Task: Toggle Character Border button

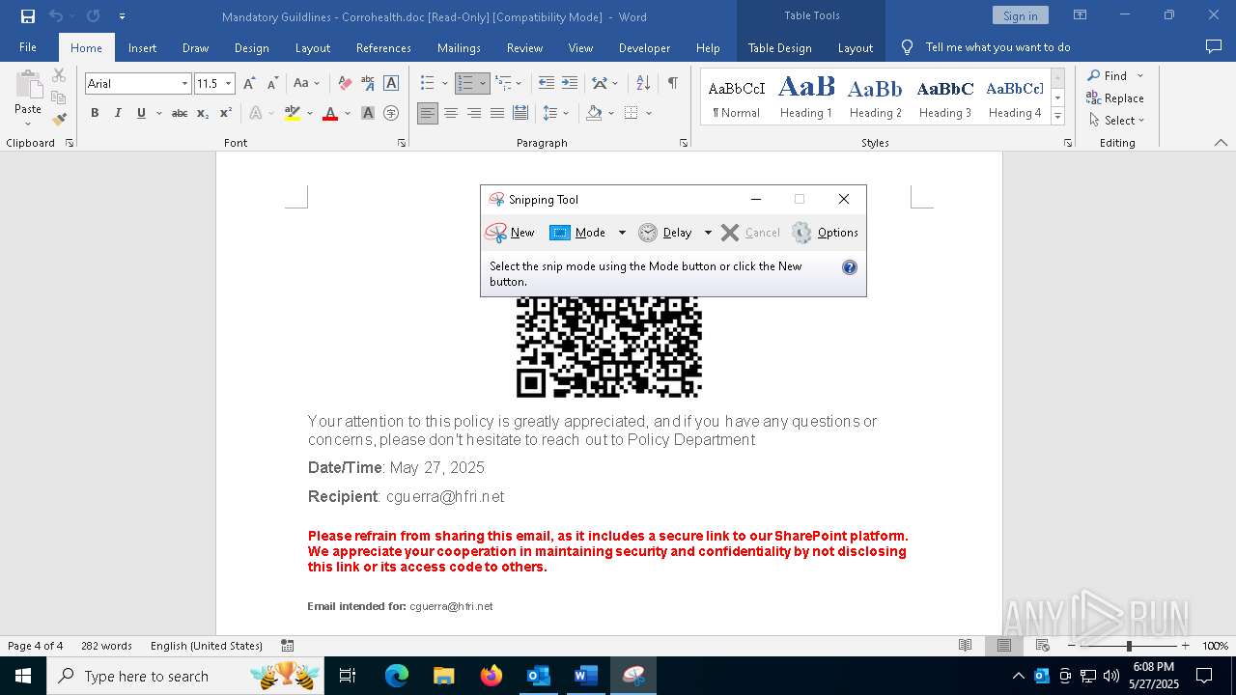Action: pyautogui.click(x=391, y=84)
